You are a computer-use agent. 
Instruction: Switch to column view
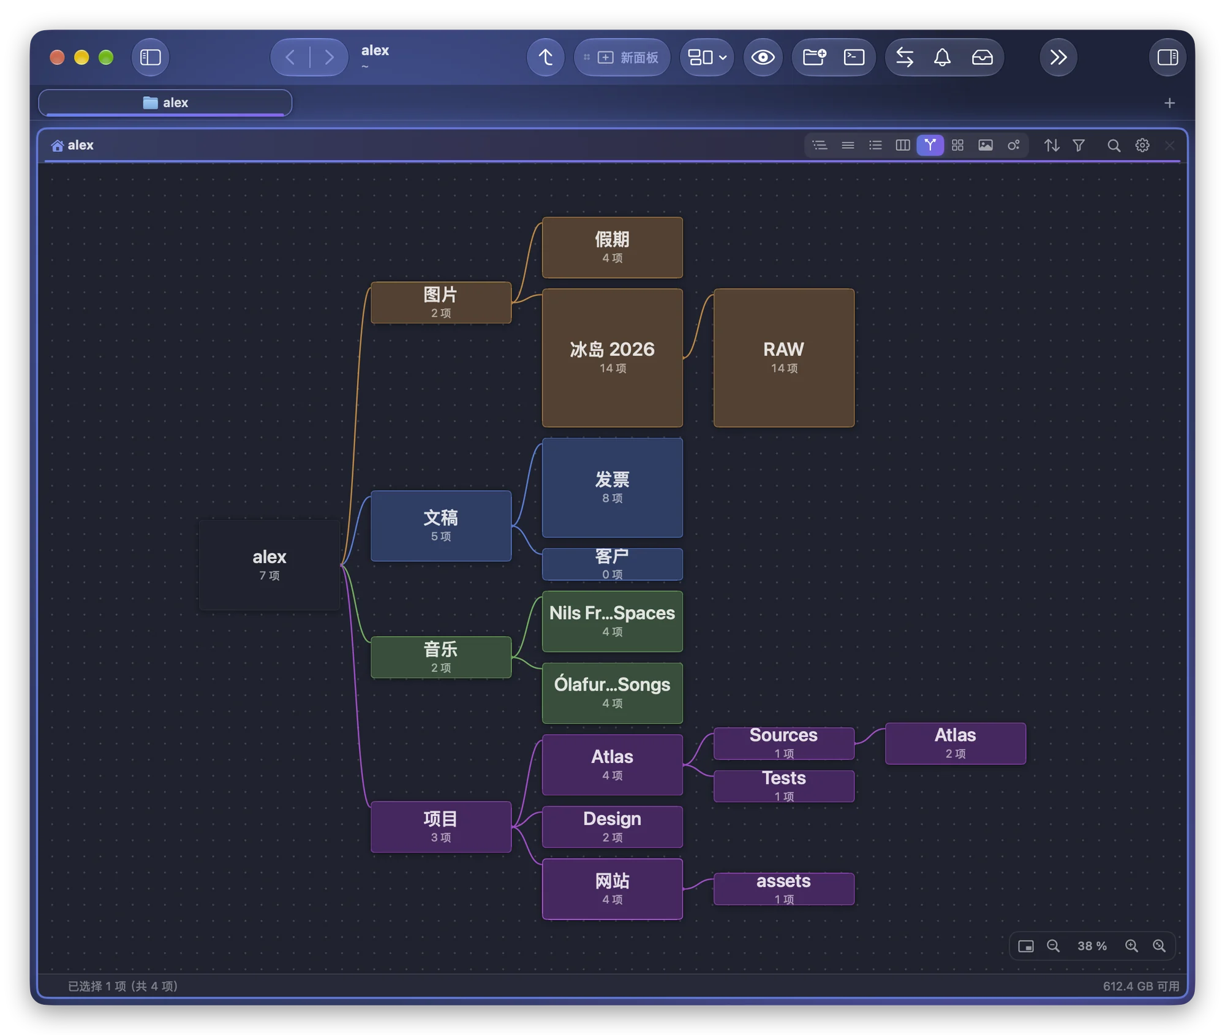pos(902,145)
